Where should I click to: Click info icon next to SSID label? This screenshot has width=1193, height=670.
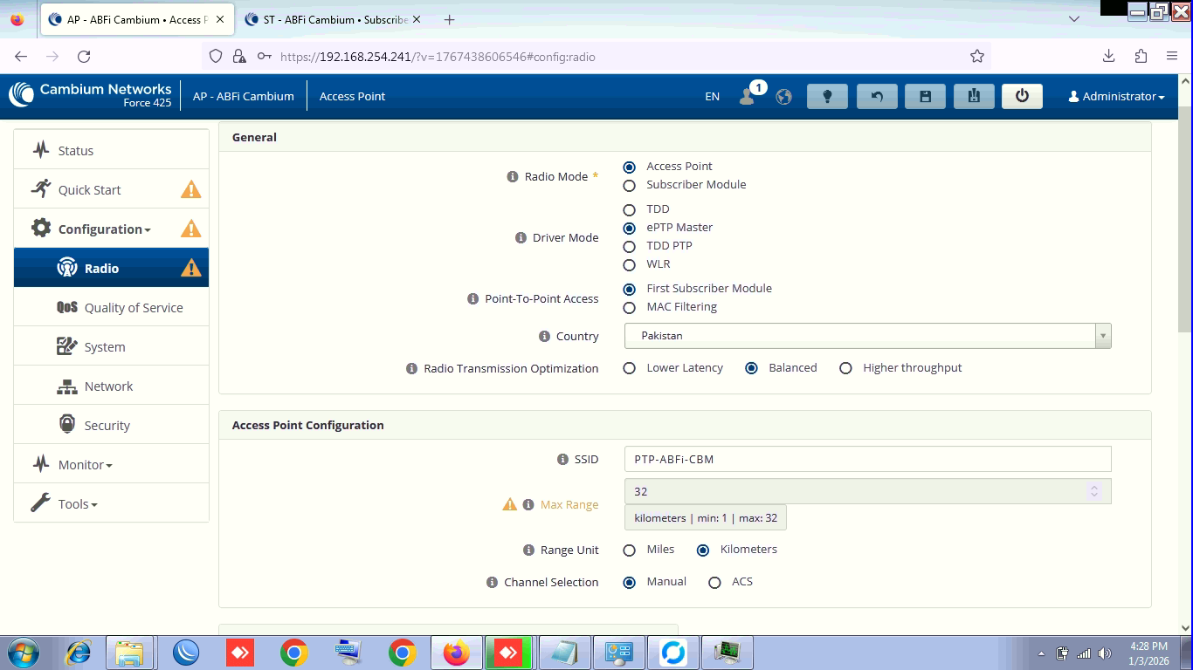click(562, 460)
